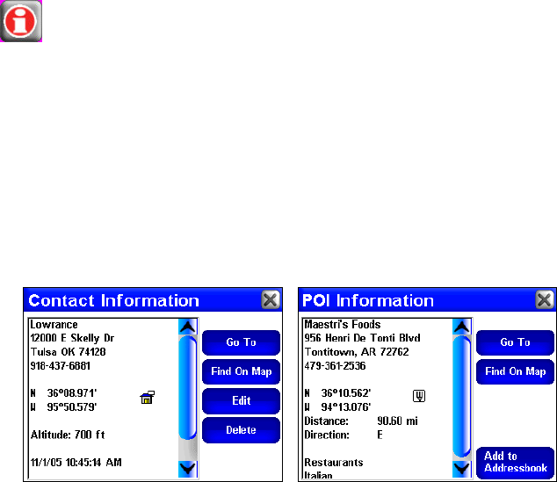This screenshot has height=482, width=557.
Task: Tap Find On Map in POI Information
Action: pos(515,371)
